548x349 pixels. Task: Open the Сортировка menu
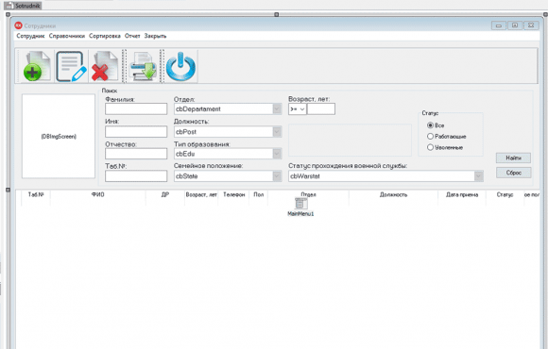[x=105, y=36]
